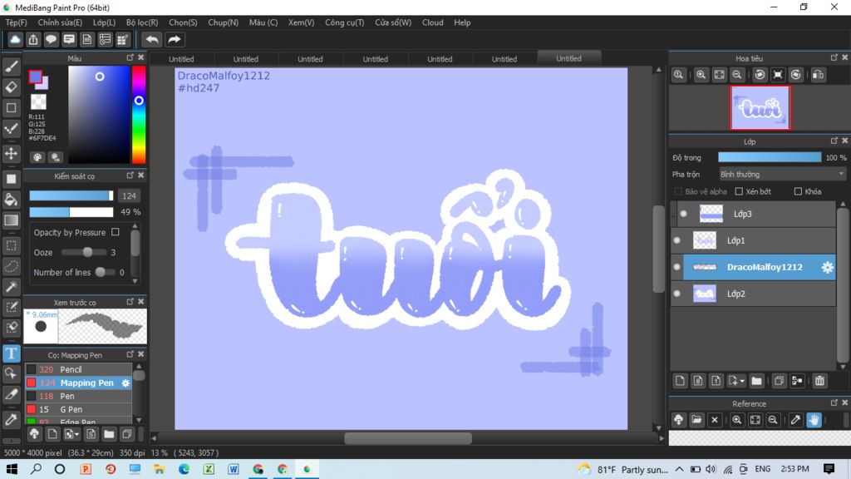Switch to the first Untitled tab
851x479 pixels.
click(181, 59)
